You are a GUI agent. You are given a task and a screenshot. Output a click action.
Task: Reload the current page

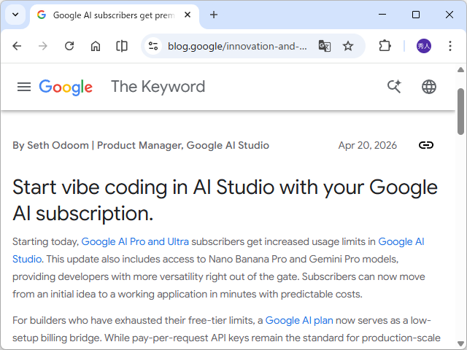pos(69,46)
